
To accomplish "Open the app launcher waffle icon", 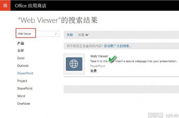I will [5, 5].
